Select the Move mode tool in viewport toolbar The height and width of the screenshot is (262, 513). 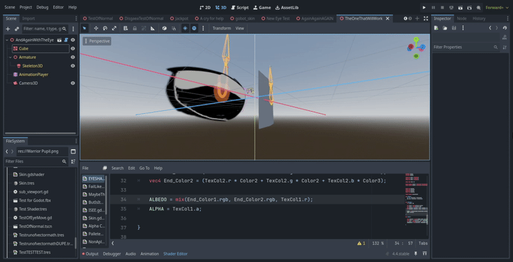pos(96,28)
